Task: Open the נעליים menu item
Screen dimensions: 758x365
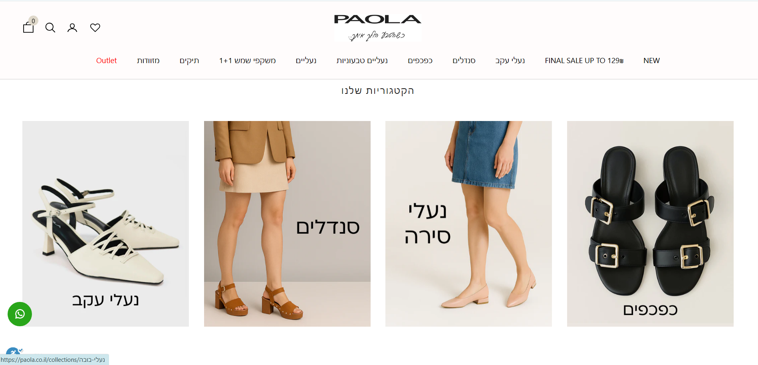Action: pyautogui.click(x=306, y=61)
